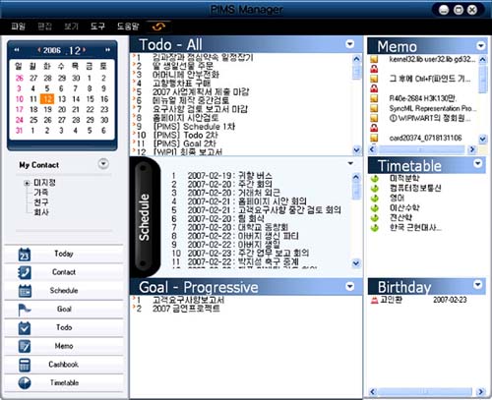
Task: Open the 도움말 menu
Action: click(x=128, y=27)
